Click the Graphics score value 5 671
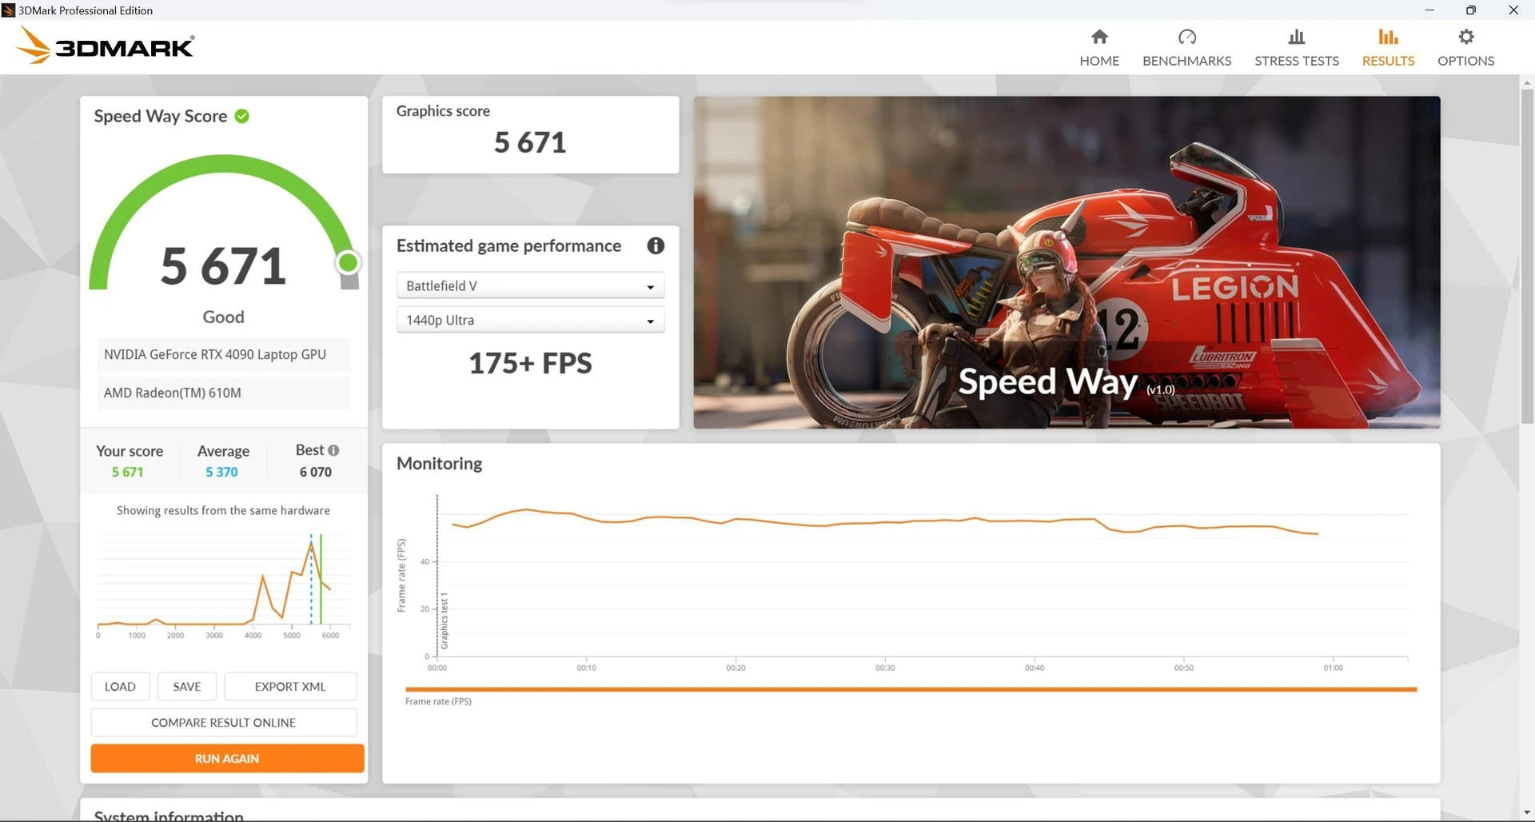Screen dimensions: 1535x822 [530, 142]
